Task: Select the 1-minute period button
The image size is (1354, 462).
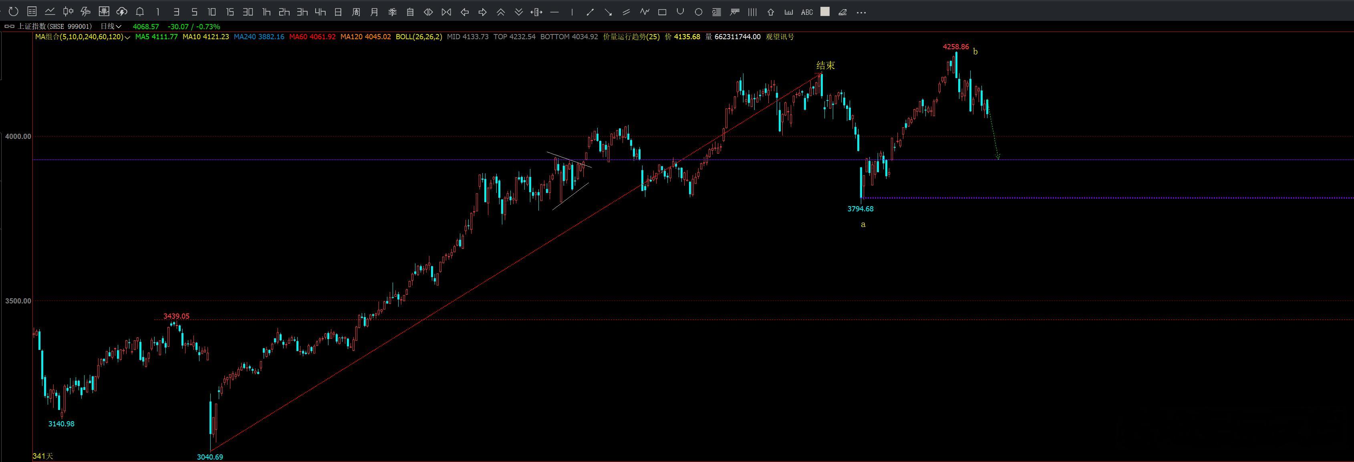Action: (158, 12)
